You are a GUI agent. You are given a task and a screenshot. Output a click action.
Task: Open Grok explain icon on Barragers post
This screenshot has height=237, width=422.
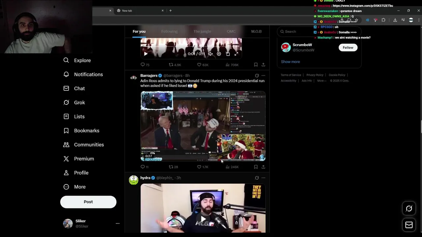click(257, 75)
